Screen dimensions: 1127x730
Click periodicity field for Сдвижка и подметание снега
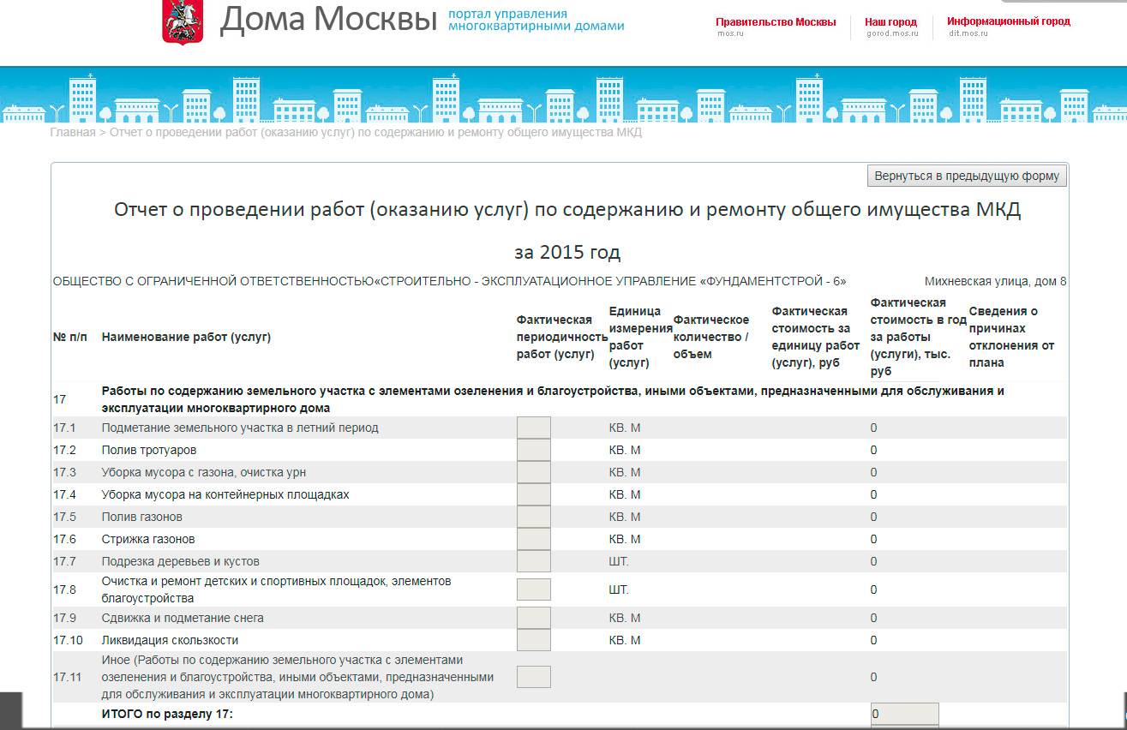(x=533, y=618)
